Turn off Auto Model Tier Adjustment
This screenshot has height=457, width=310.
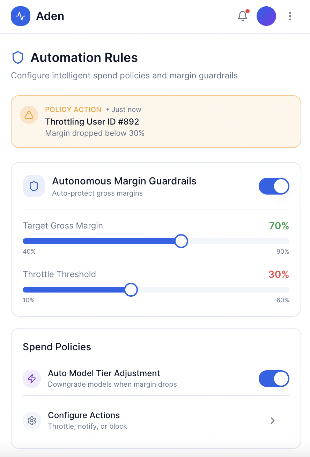pos(274,379)
